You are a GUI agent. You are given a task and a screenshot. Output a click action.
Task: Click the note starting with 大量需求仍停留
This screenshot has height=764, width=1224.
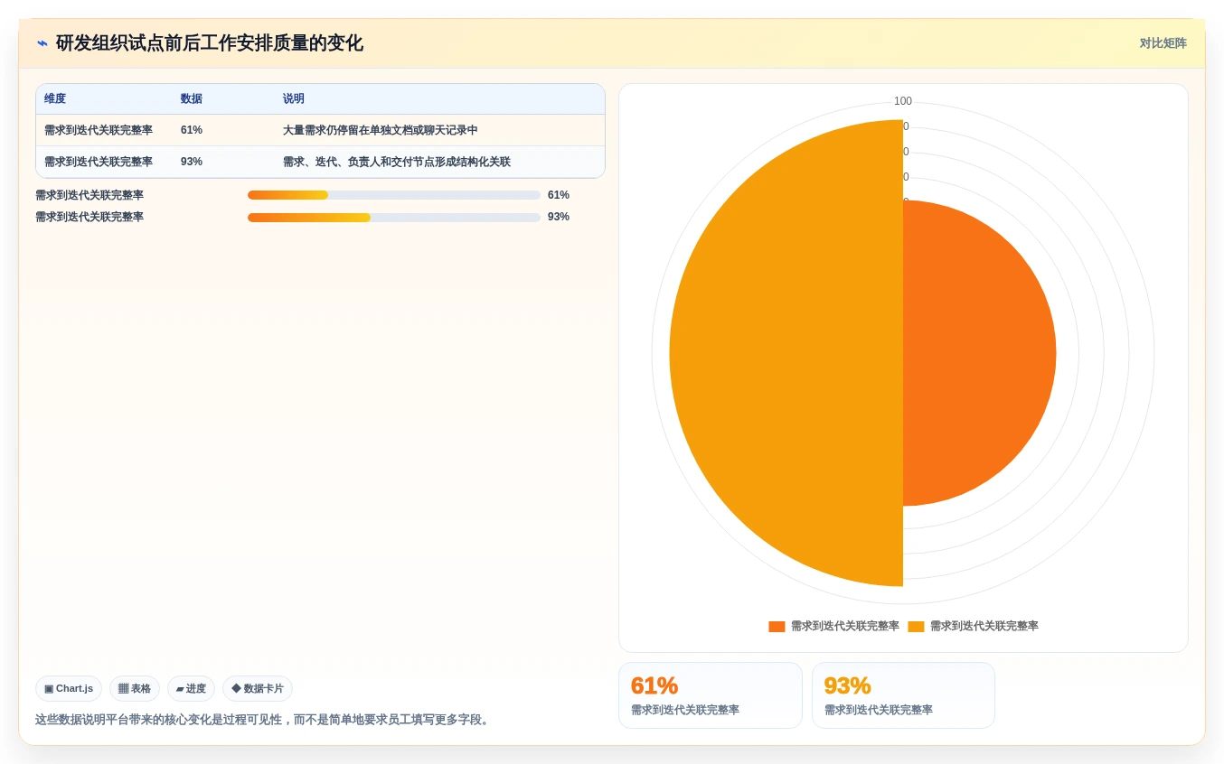click(x=381, y=130)
